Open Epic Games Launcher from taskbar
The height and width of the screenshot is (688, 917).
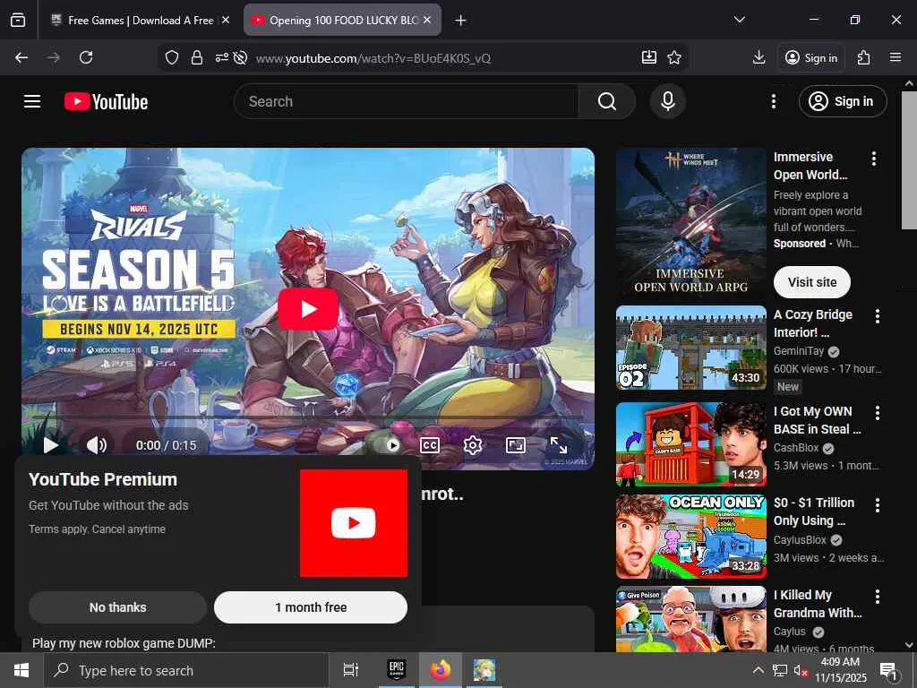pyautogui.click(x=397, y=670)
